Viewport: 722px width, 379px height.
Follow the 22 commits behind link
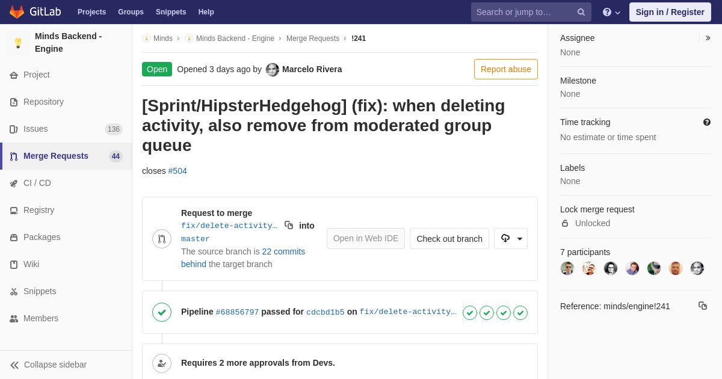coord(283,251)
